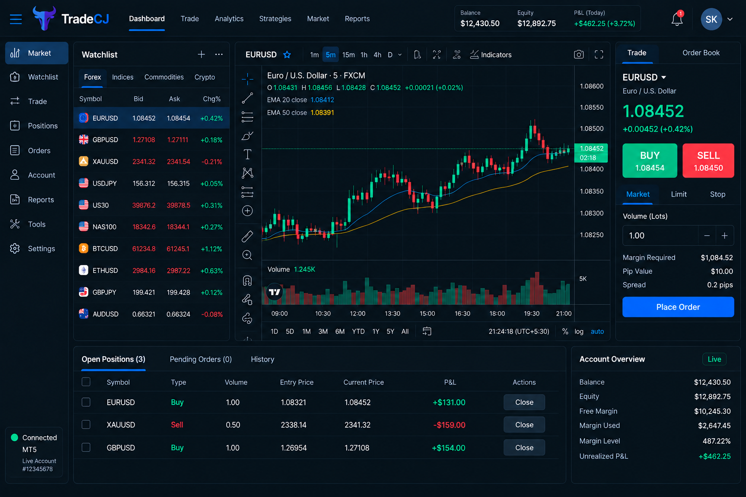Decrease volume lots with minus
Screen dimensions: 746x497
707,235
